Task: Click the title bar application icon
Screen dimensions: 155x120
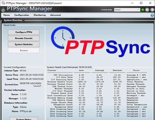Action: pos(3,3)
